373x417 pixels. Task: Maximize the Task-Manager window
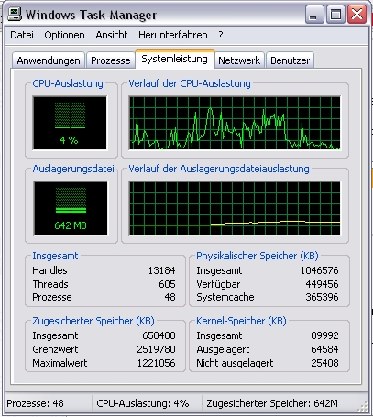coord(335,15)
